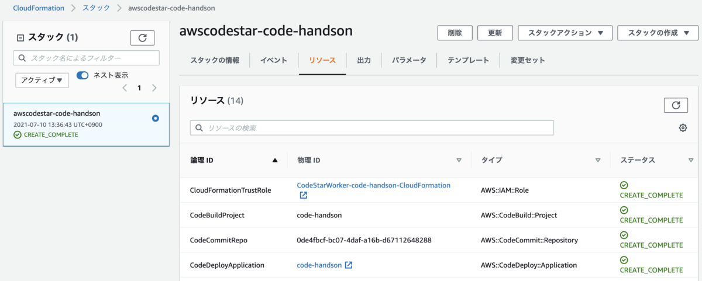
Task: Go to スタック breadcrumb link
Action: click(x=97, y=8)
